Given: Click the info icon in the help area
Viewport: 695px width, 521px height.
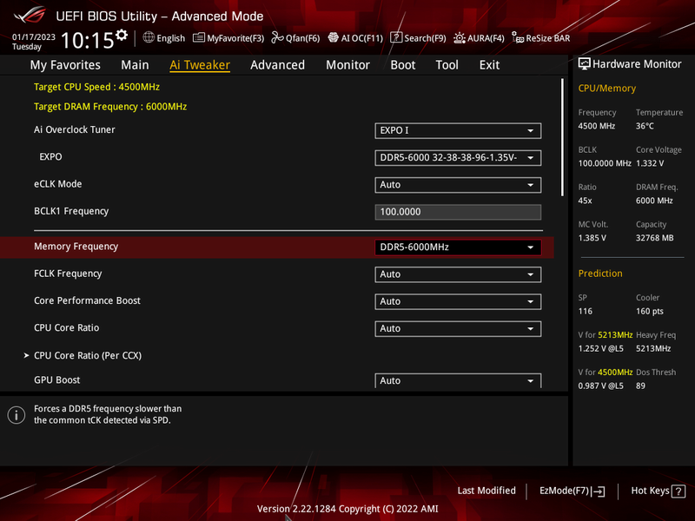Looking at the screenshot, I should [x=17, y=415].
